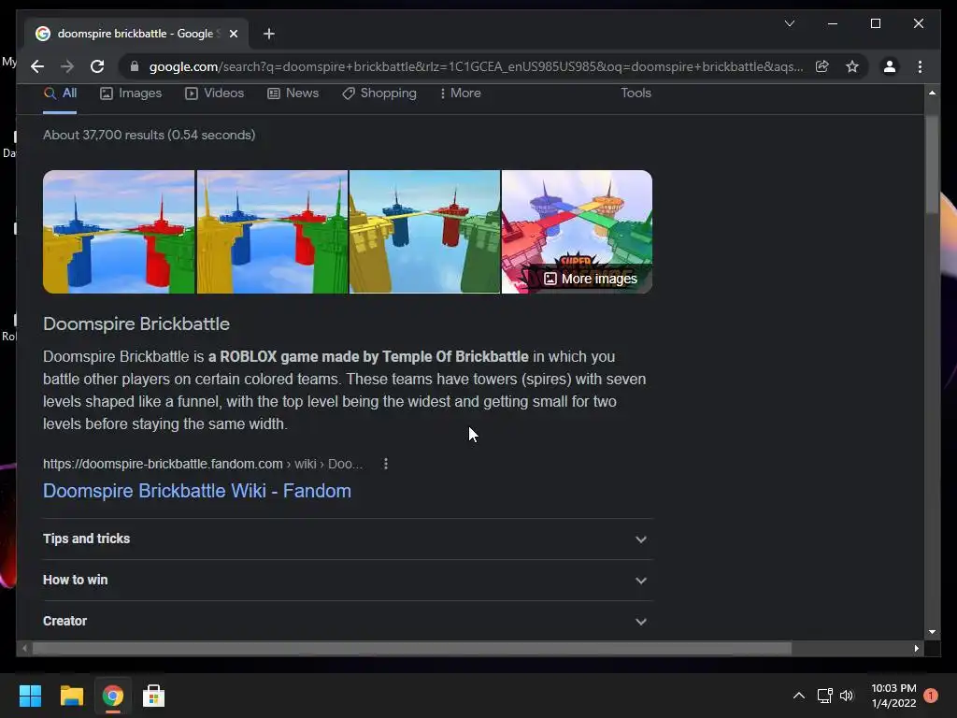This screenshot has height=718, width=957.
Task: Bookmark this page with the star
Action: pos(852,66)
